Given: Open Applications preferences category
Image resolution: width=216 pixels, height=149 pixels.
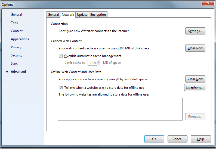Looking at the screenshot, I should (x=20, y=39).
